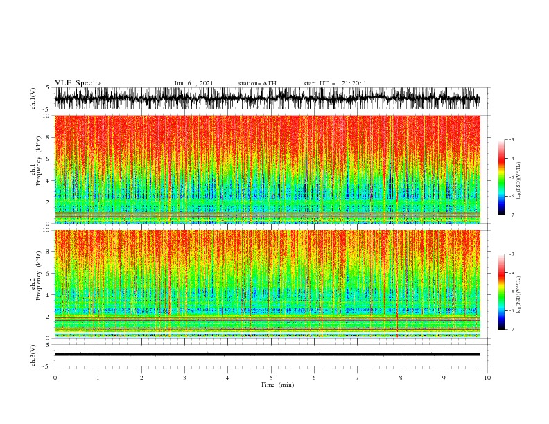
Task: Click the ch.2 color scale bar
Action: (x=501, y=292)
